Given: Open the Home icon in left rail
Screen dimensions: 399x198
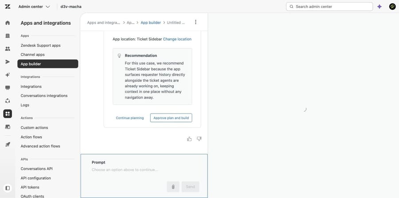Looking at the screenshot, I should [8, 23].
